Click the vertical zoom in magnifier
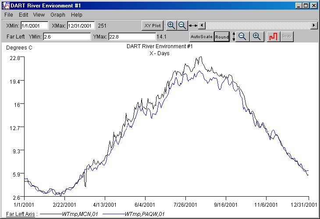 257,37
